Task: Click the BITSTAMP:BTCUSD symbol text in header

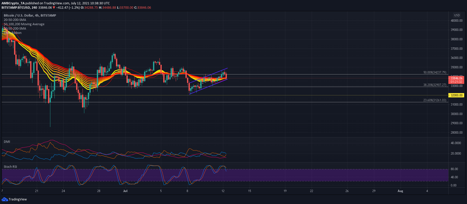Action: (16, 7)
